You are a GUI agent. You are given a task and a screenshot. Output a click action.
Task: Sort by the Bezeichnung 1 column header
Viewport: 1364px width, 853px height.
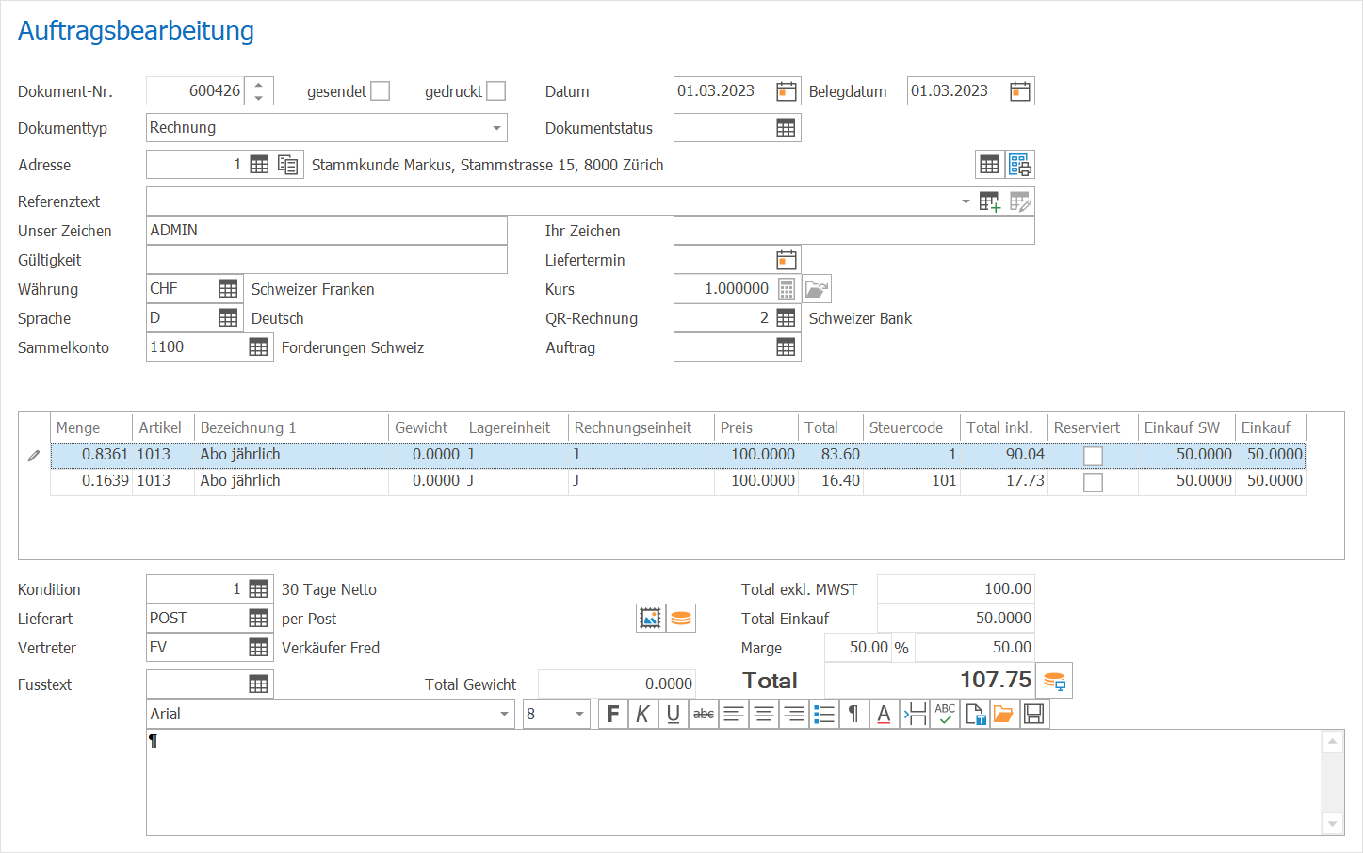click(x=291, y=427)
